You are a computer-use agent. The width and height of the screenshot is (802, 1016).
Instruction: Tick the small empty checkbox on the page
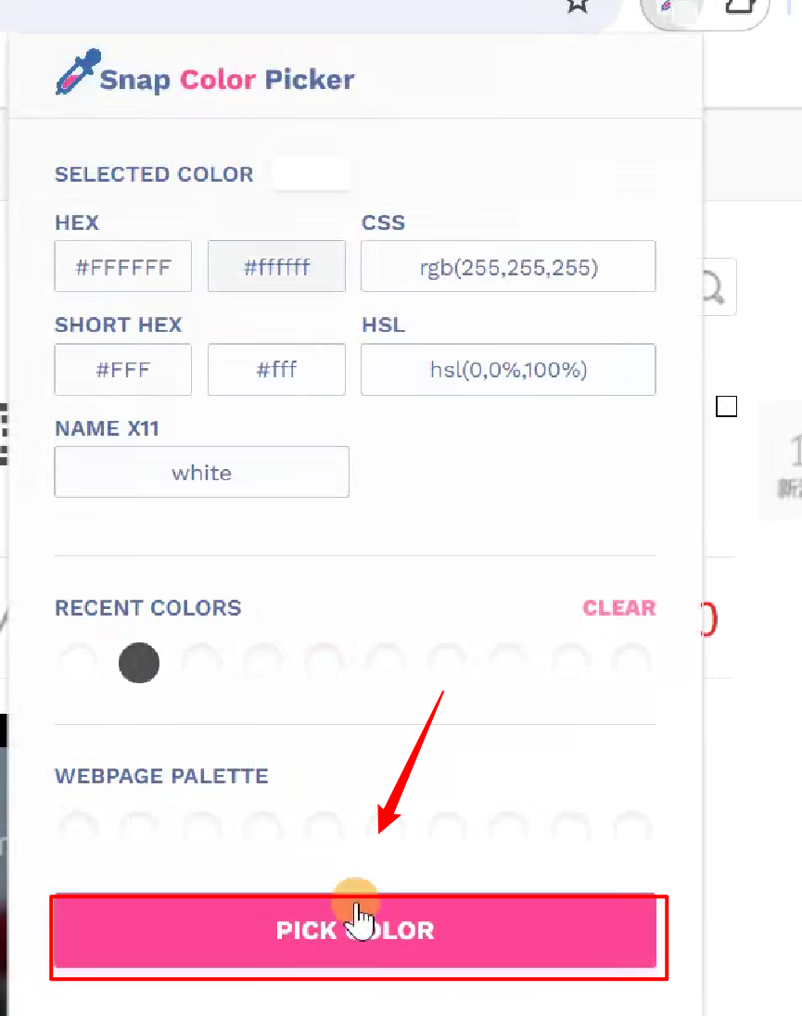(727, 406)
